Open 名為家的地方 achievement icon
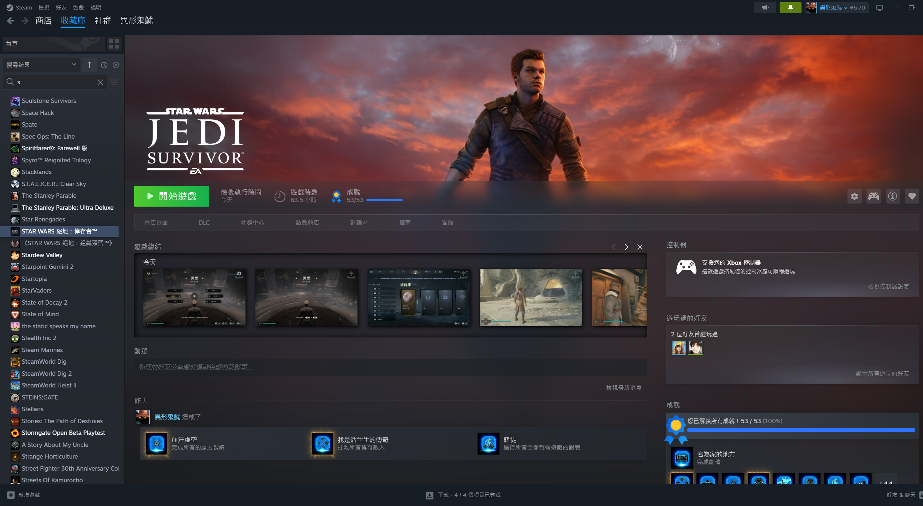This screenshot has width=923, height=506. pyautogui.click(x=682, y=458)
